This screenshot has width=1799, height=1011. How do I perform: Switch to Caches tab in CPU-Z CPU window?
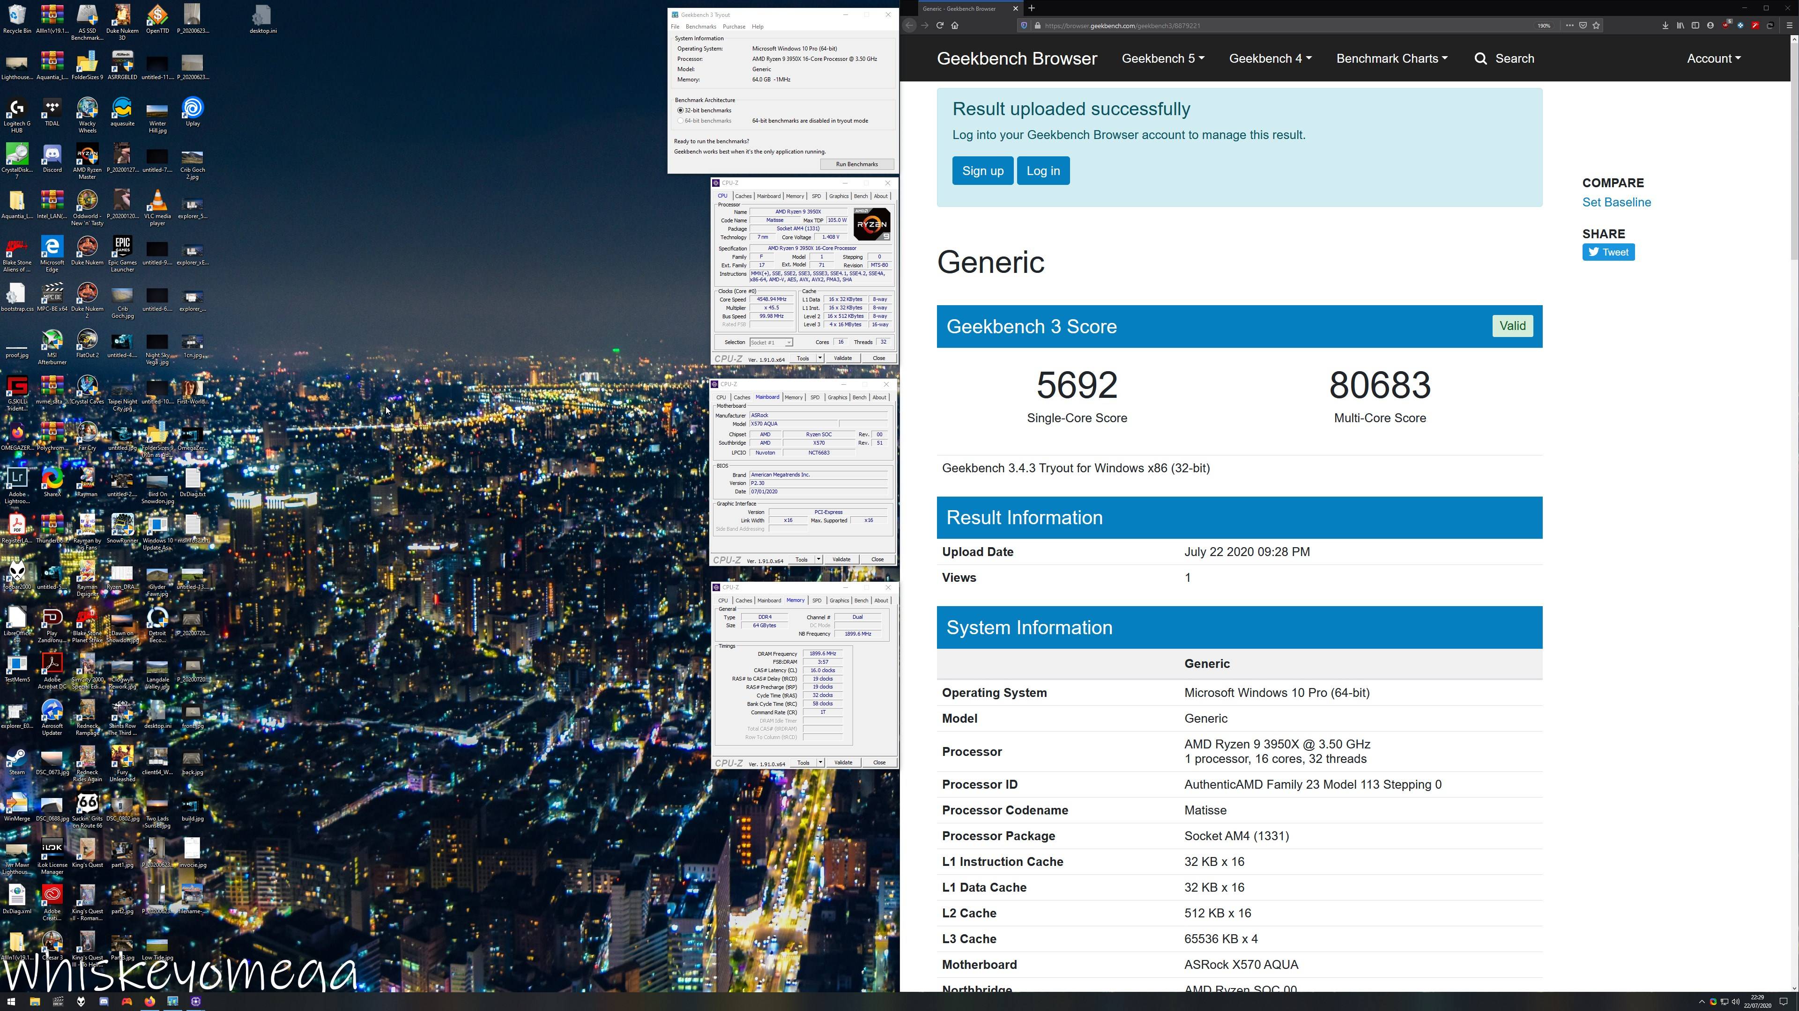[743, 196]
